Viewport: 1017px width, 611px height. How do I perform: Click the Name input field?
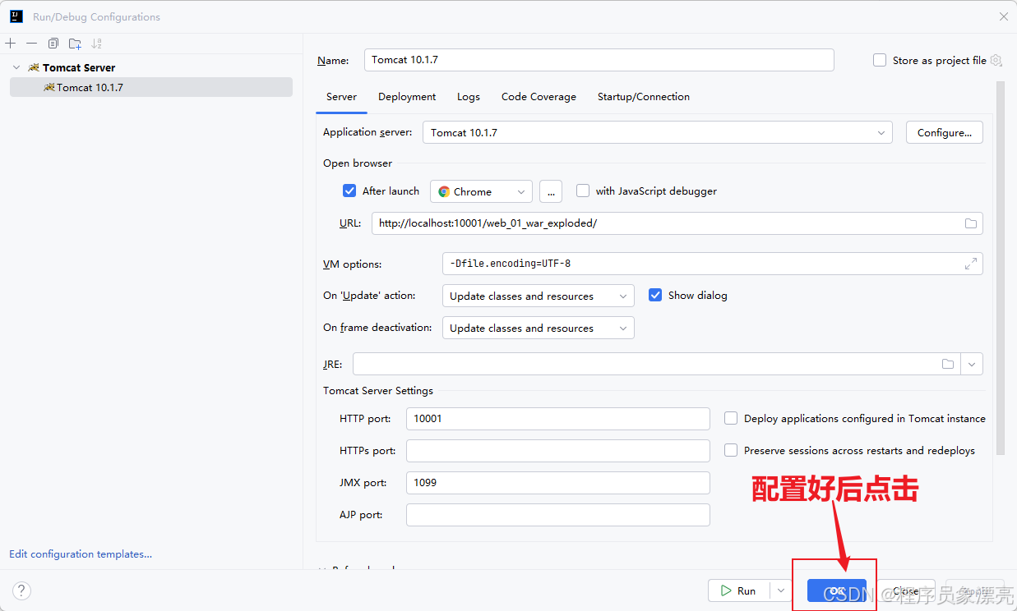599,60
